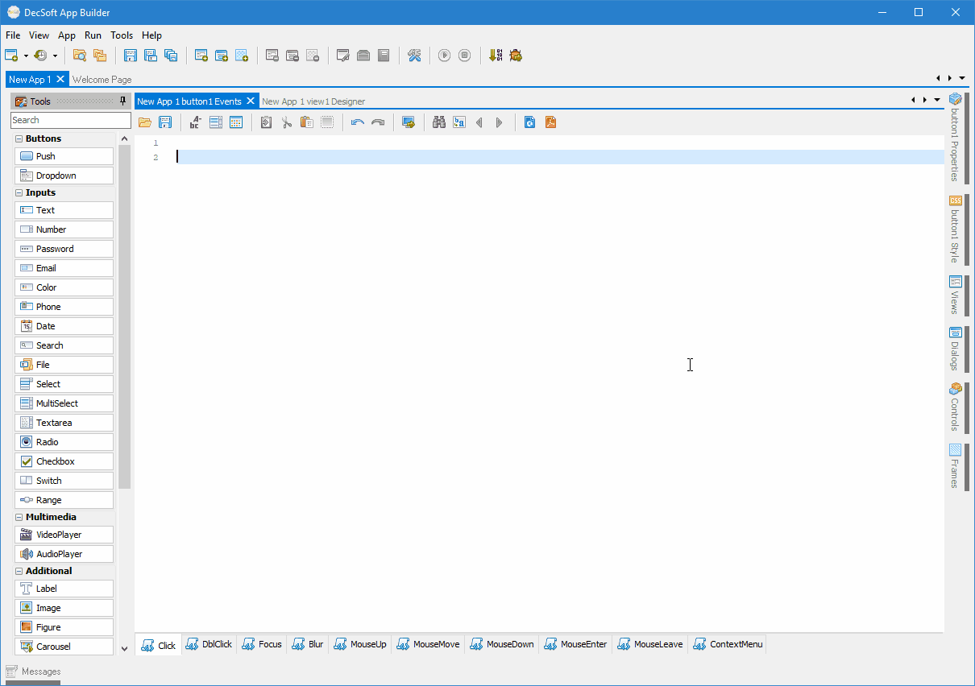975x686 pixels.
Task: Click the export to PDF icon
Action: [x=550, y=122]
